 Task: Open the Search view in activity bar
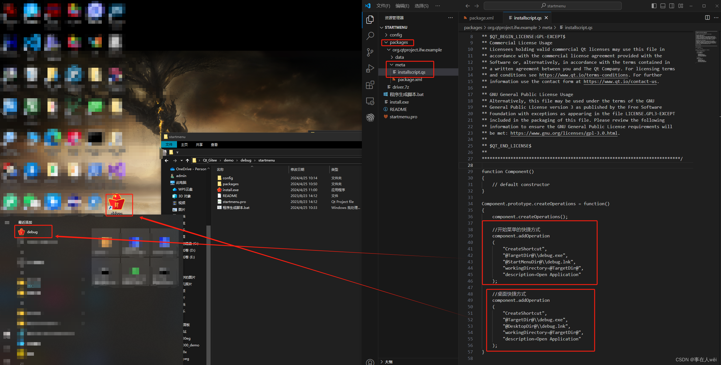(370, 36)
